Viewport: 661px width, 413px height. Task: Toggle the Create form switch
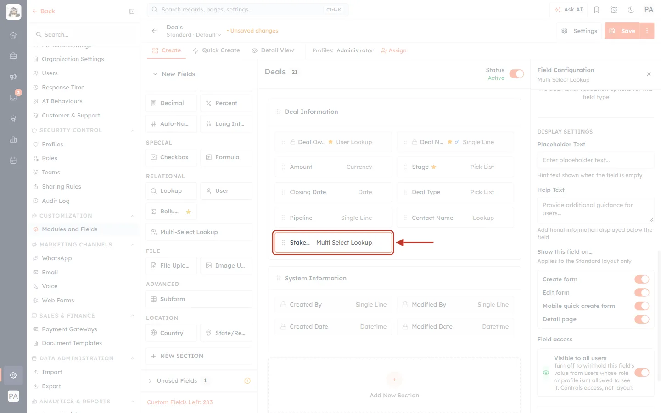tap(642, 279)
